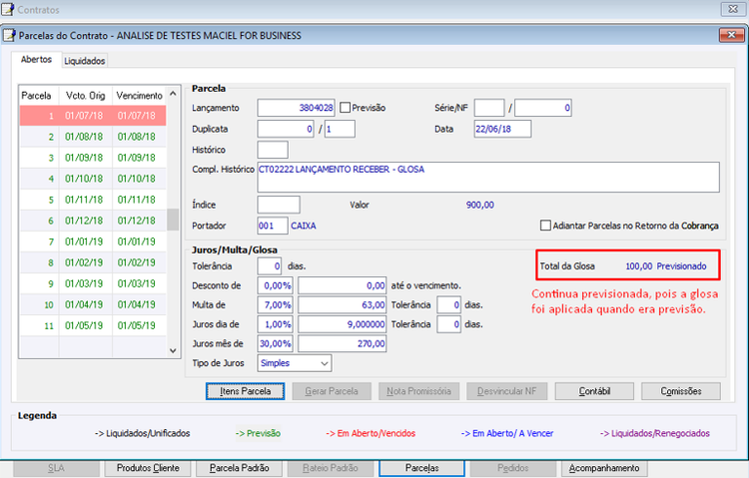749x478 pixels.
Task: Click the Multa de percentage field 7,00%
Action: 276,304
